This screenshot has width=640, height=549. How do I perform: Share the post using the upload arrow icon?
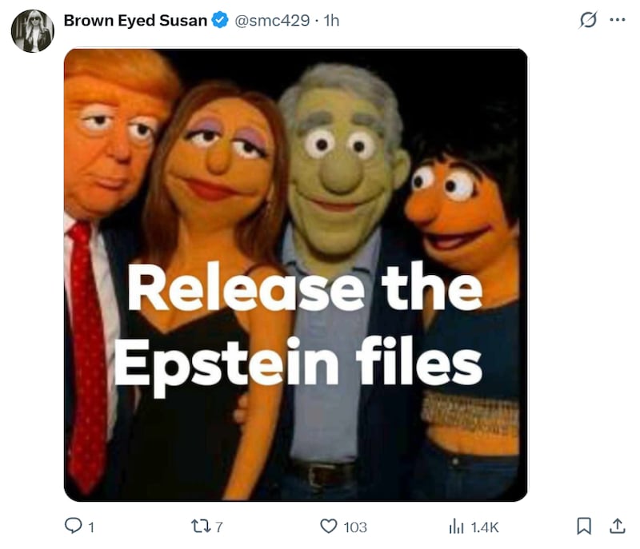click(x=618, y=527)
